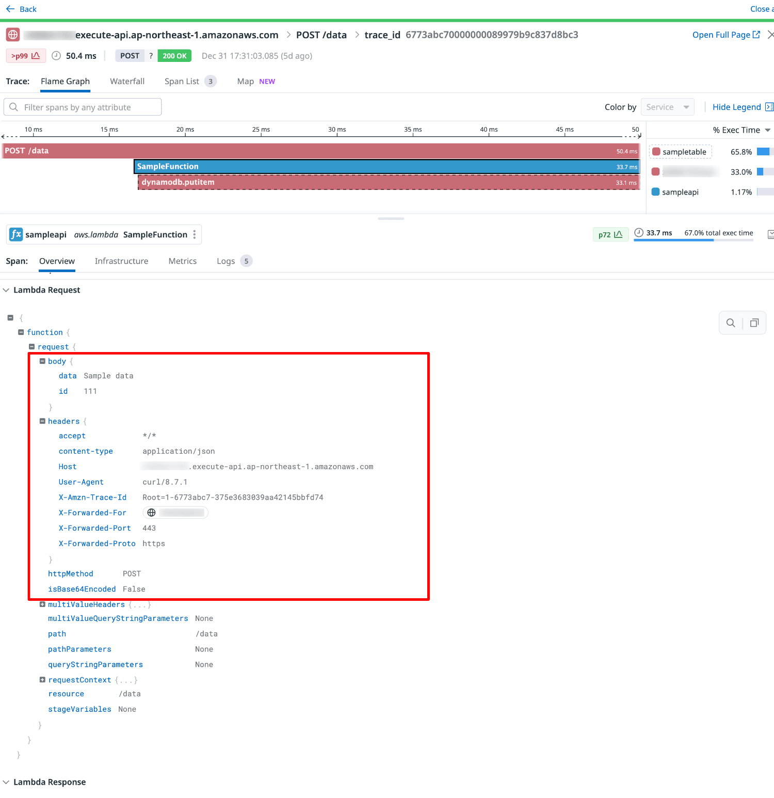Select the POST /data flame graph span
Screen dimensions: 774x798
coord(320,151)
